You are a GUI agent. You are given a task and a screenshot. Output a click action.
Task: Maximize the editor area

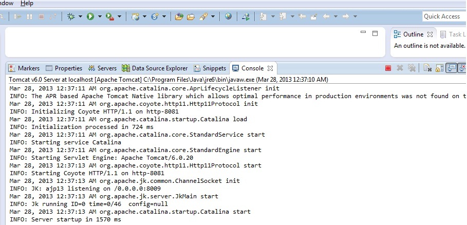pyautogui.click(x=375, y=33)
